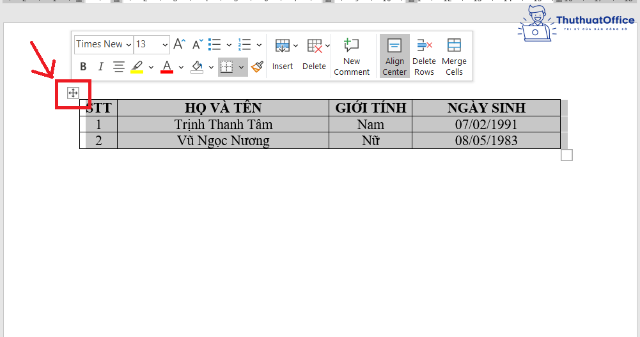
Task: Click the date cell 08/05/1983
Action: [486, 141]
